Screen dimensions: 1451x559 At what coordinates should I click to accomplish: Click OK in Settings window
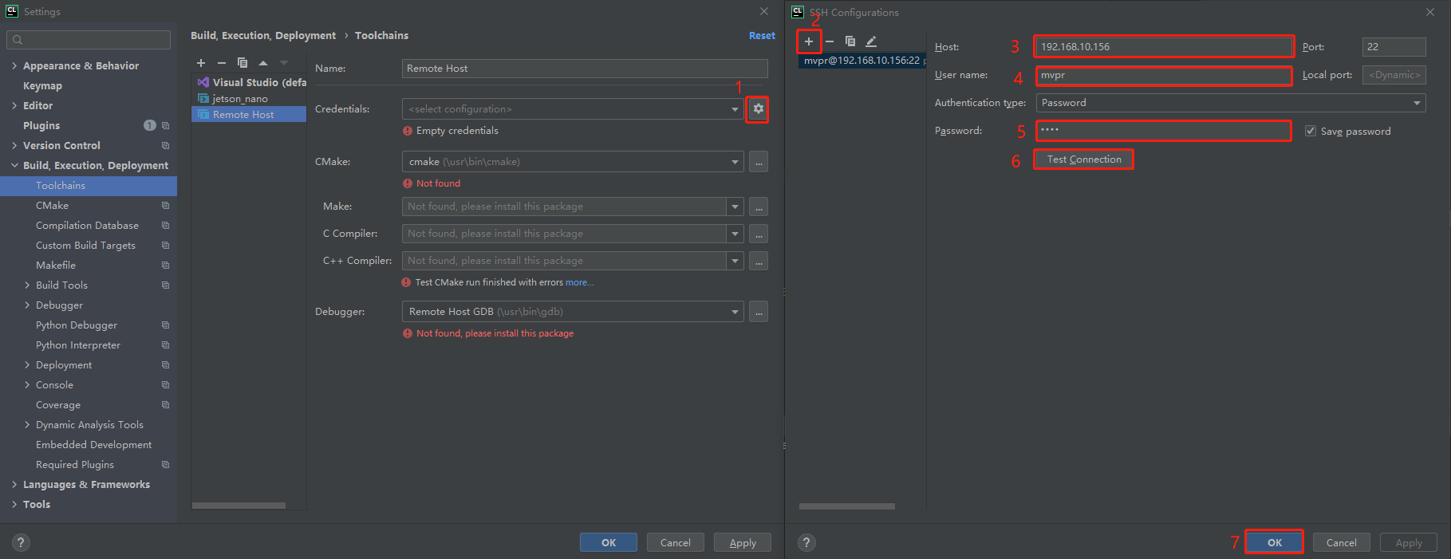[x=609, y=542]
